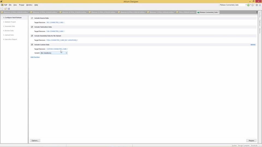This screenshot has width=262, height=147.
Task: Open the forward button history arrow
Action: [x=255, y=5]
